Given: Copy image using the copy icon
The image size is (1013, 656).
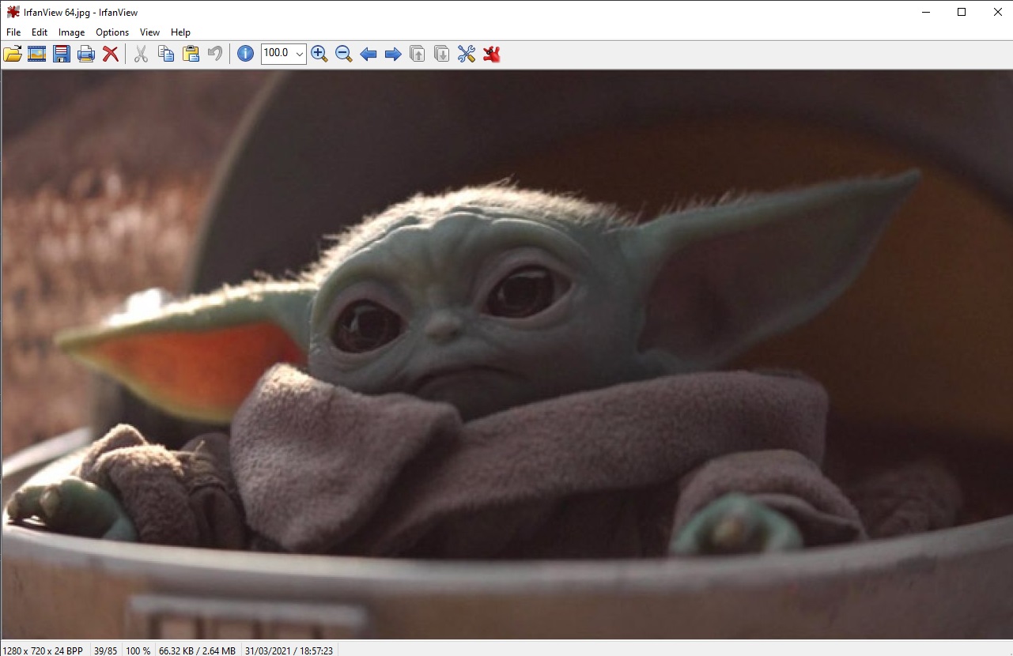Looking at the screenshot, I should point(166,54).
